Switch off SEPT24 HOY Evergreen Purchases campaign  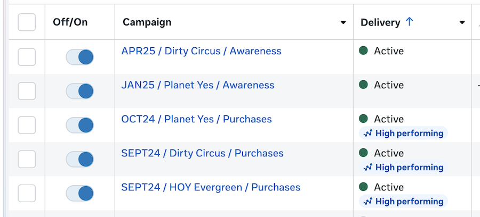pos(80,194)
